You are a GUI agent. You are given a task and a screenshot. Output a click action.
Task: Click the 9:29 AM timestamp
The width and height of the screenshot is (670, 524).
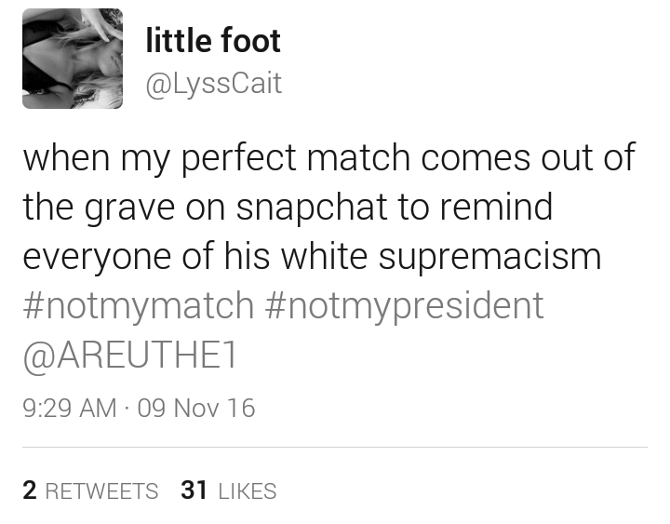click(x=70, y=408)
